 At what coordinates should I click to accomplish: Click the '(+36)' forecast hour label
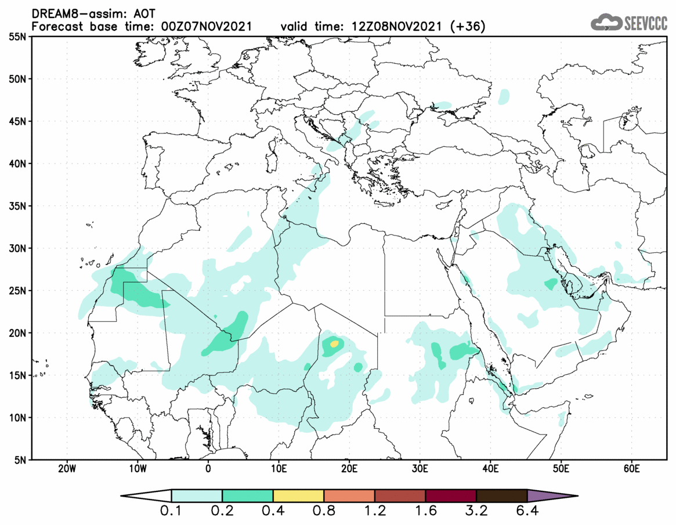[467, 27]
